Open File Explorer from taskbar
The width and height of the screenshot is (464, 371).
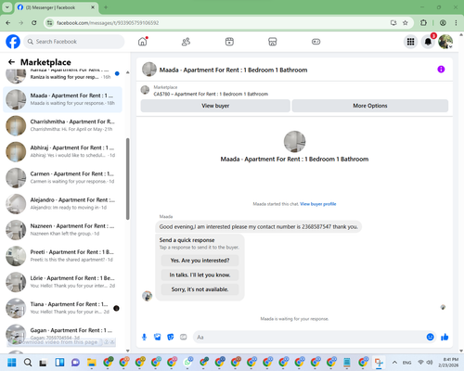(92, 363)
